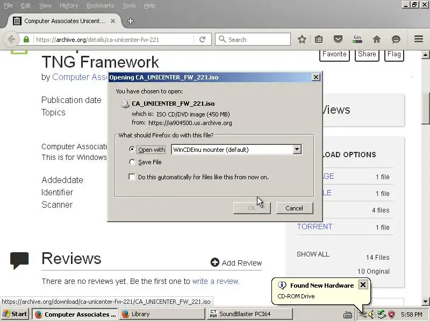
Task: Open the Help menu
Action: point(150,5)
